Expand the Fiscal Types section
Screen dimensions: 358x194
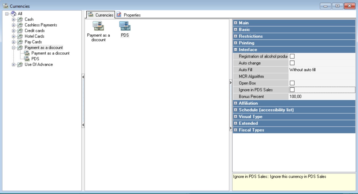coord(236,130)
